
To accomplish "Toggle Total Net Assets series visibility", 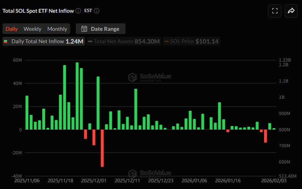I will pyautogui.click(x=124, y=41).
